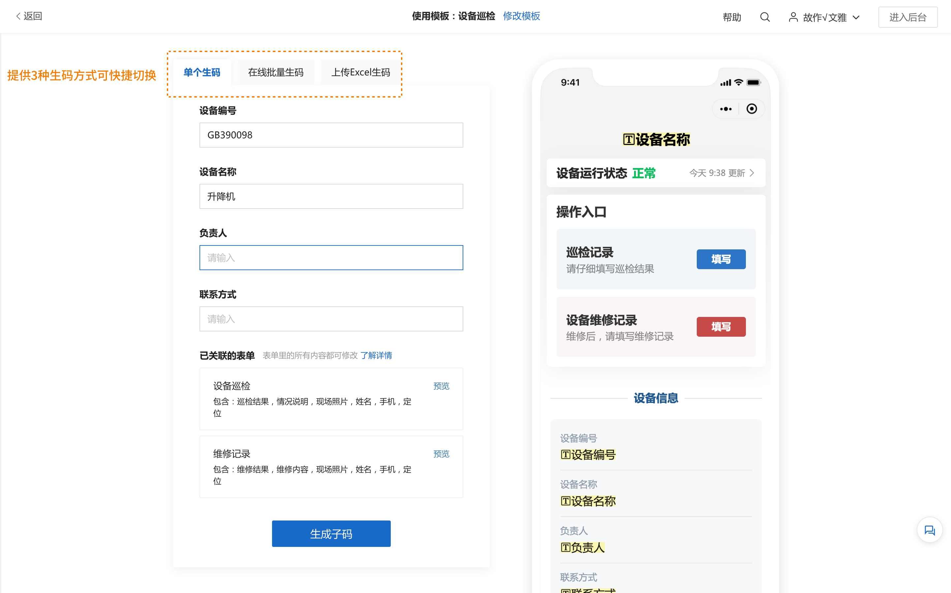
Task: Go back using the 返回 arrow
Action: point(29,16)
